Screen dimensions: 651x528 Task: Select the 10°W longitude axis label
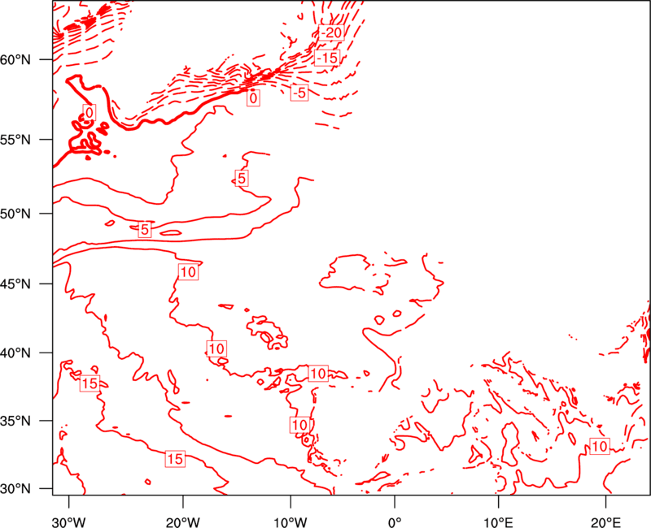[291, 522]
